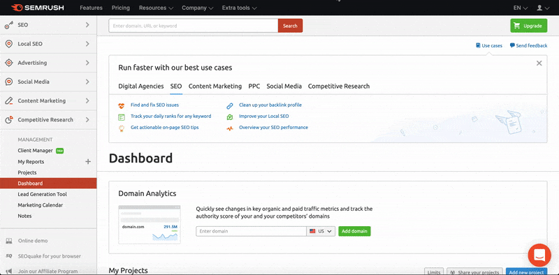Expand the Advertising section chevron
559x275 pixels.
(87, 63)
